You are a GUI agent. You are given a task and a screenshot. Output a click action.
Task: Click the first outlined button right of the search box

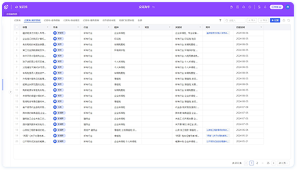(252, 20)
